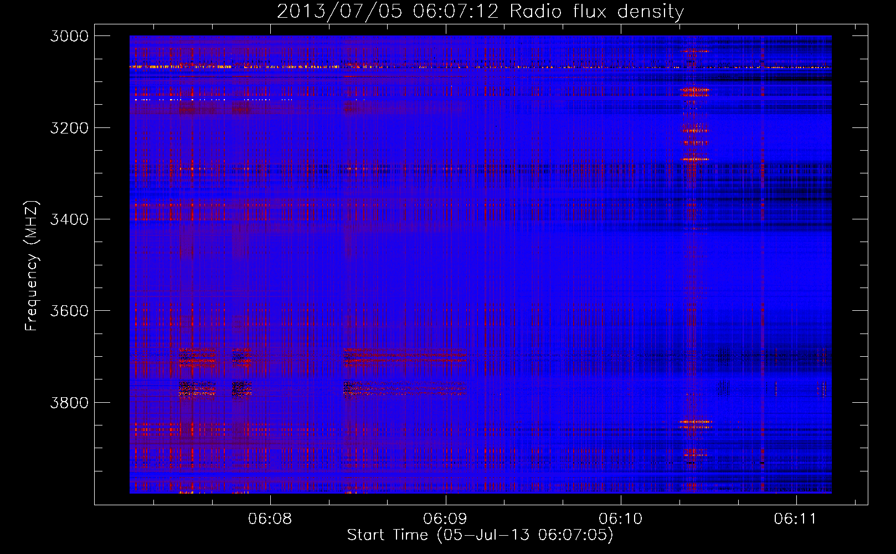Screen dimensions: 896x554
Task: Select the "Frequency (MHZ)" y-axis label
Action: (x=32, y=266)
